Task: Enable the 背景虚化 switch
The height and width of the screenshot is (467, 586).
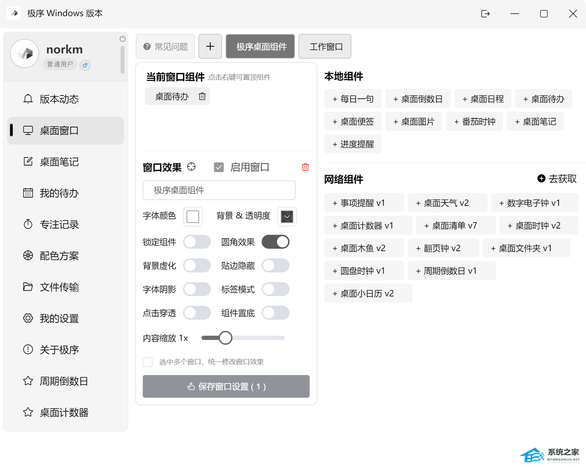Action: 197,266
